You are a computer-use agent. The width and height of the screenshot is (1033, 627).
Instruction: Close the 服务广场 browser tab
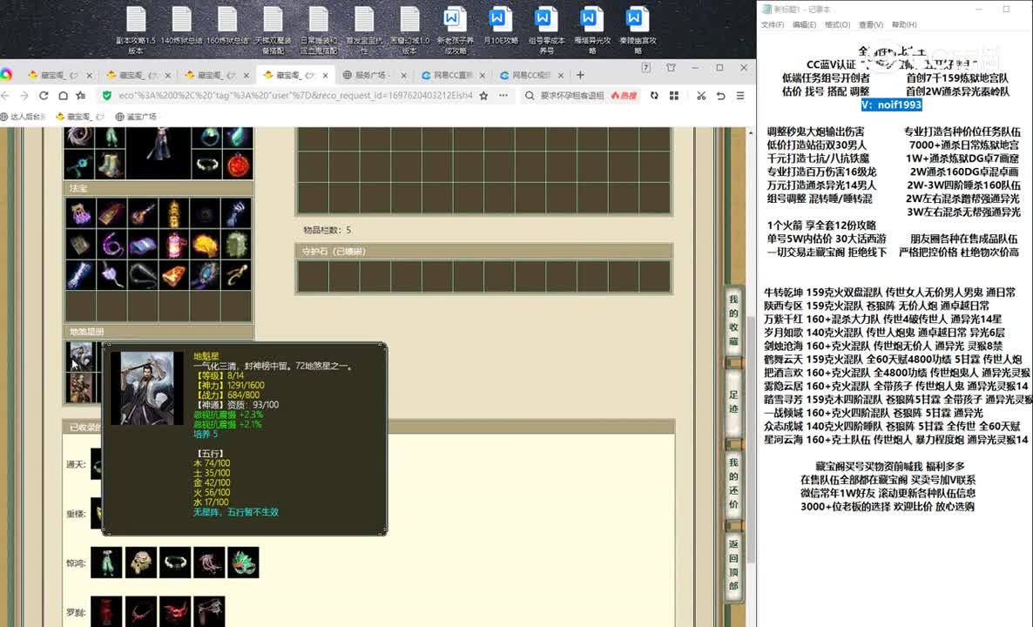pyautogui.click(x=404, y=75)
